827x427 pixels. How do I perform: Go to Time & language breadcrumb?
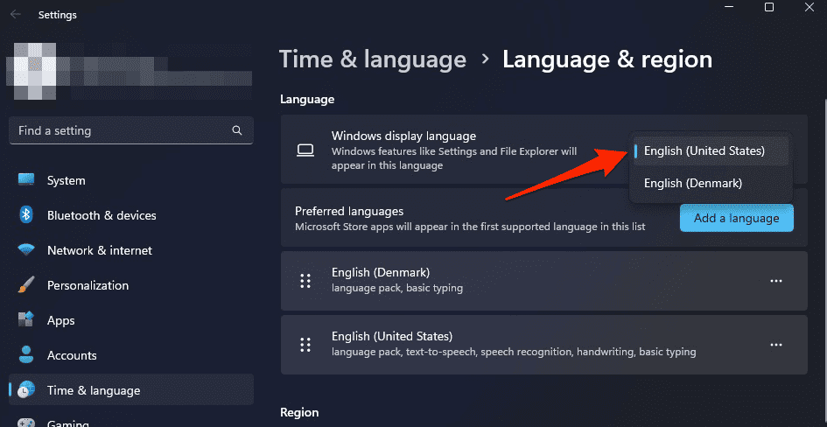(373, 59)
